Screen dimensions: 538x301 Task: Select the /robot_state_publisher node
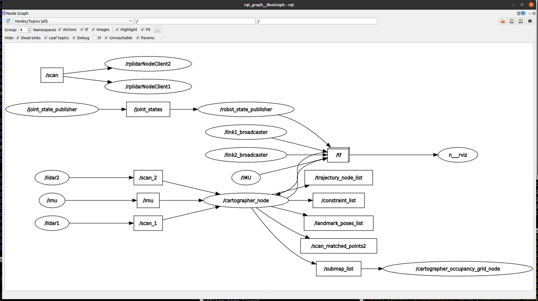coord(246,109)
